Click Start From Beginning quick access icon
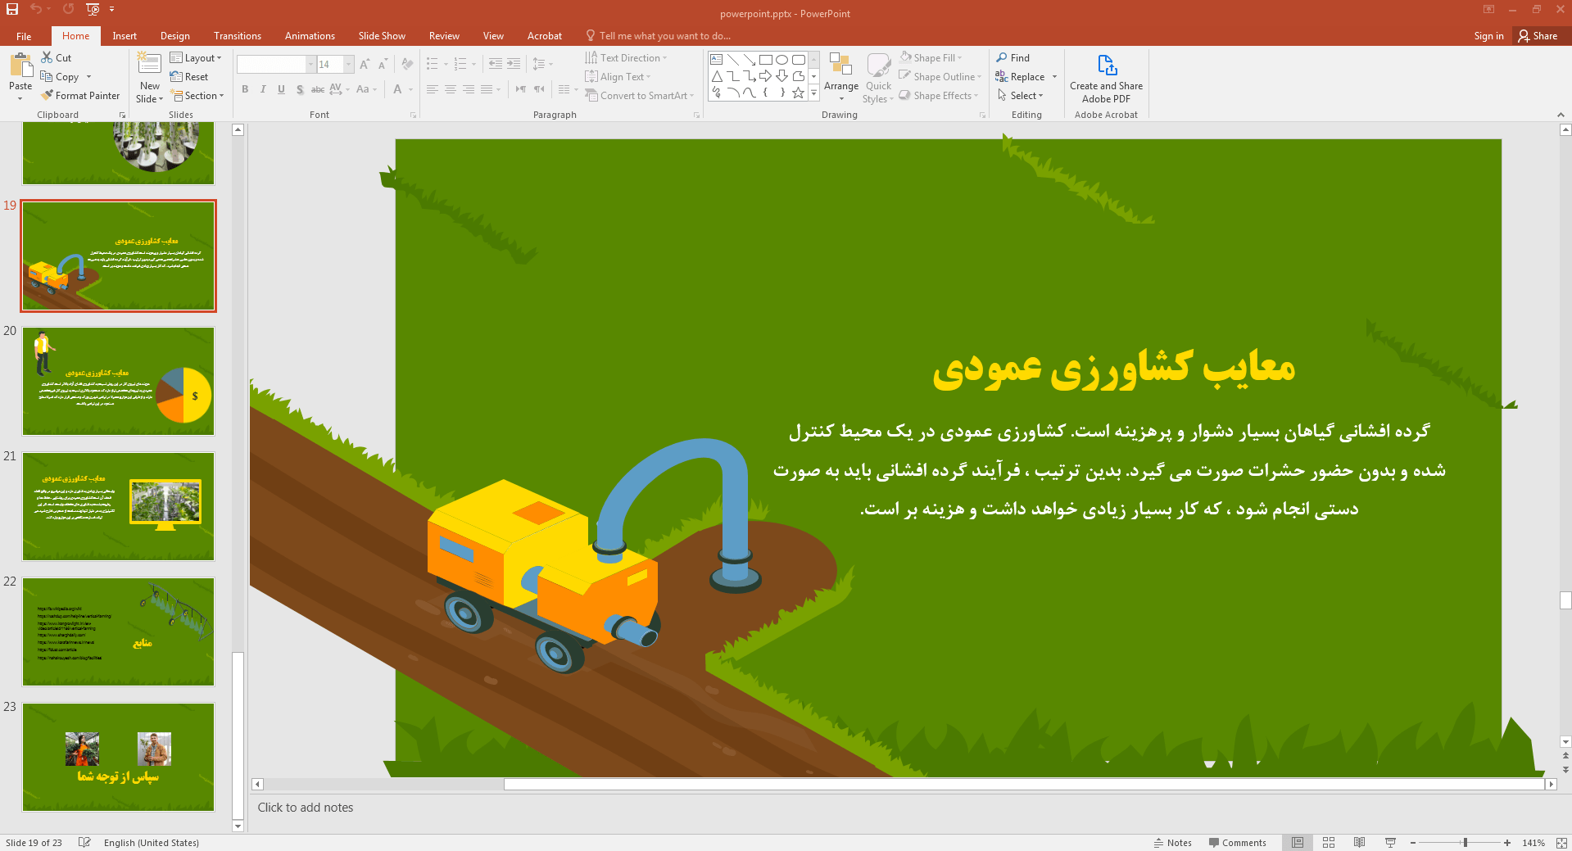Viewport: 1572px width, 851px height. coord(93,9)
